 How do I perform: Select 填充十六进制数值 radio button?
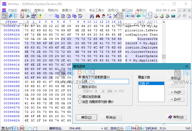coord(80,77)
